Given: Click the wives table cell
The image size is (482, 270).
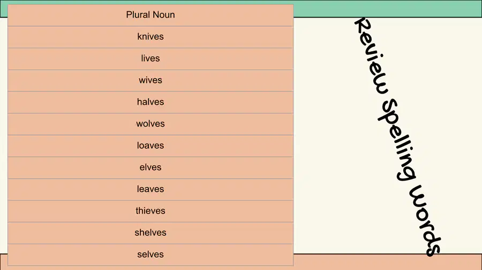Looking at the screenshot, I should coord(150,80).
